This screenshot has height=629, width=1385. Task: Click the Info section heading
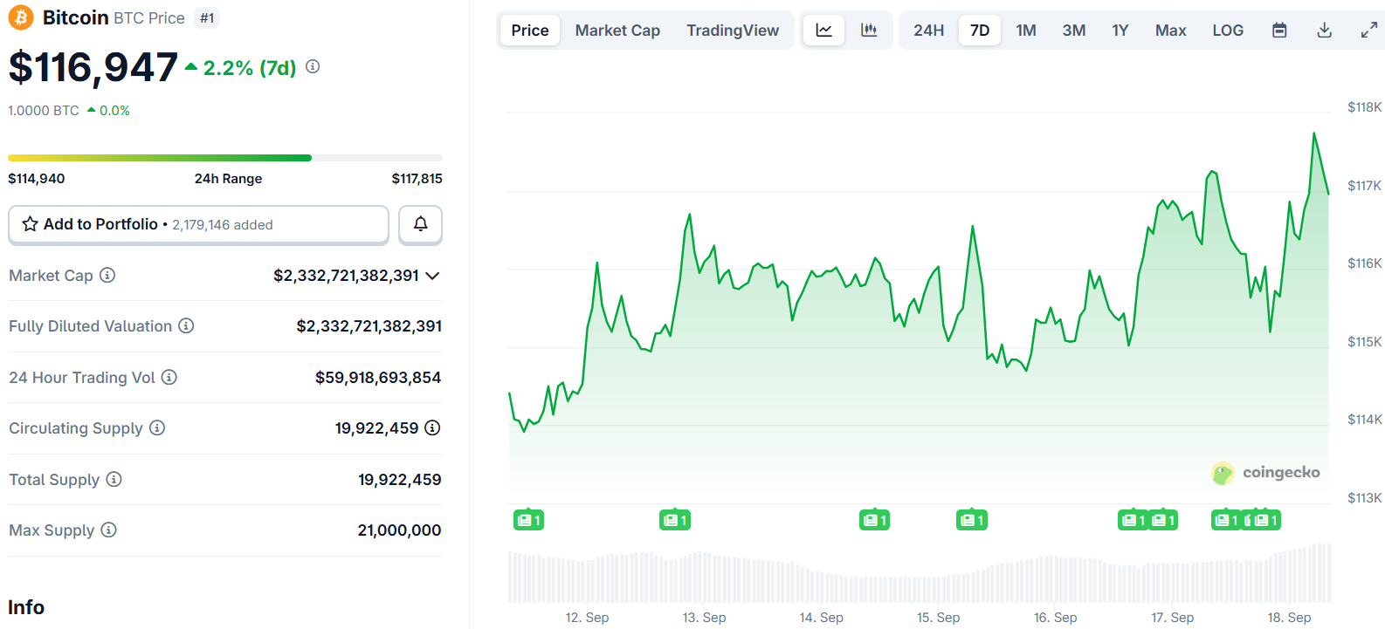pos(26,607)
